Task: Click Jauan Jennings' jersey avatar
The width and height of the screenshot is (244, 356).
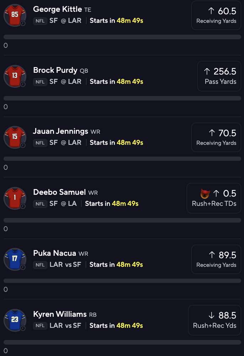Action: [15, 137]
